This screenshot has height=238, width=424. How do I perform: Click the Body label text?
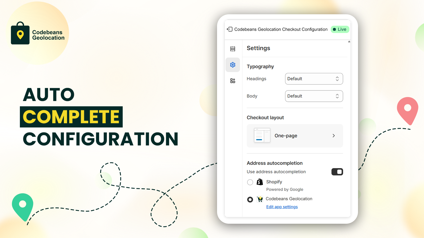click(252, 96)
